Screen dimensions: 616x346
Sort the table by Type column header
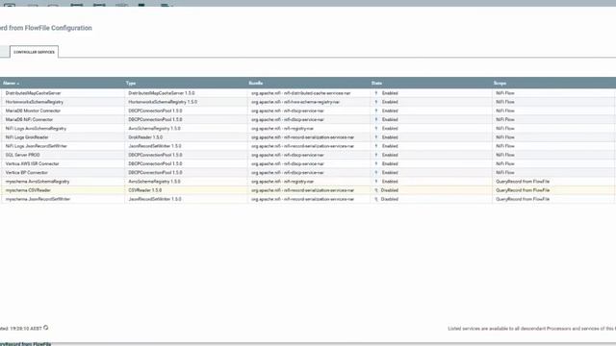(x=131, y=84)
